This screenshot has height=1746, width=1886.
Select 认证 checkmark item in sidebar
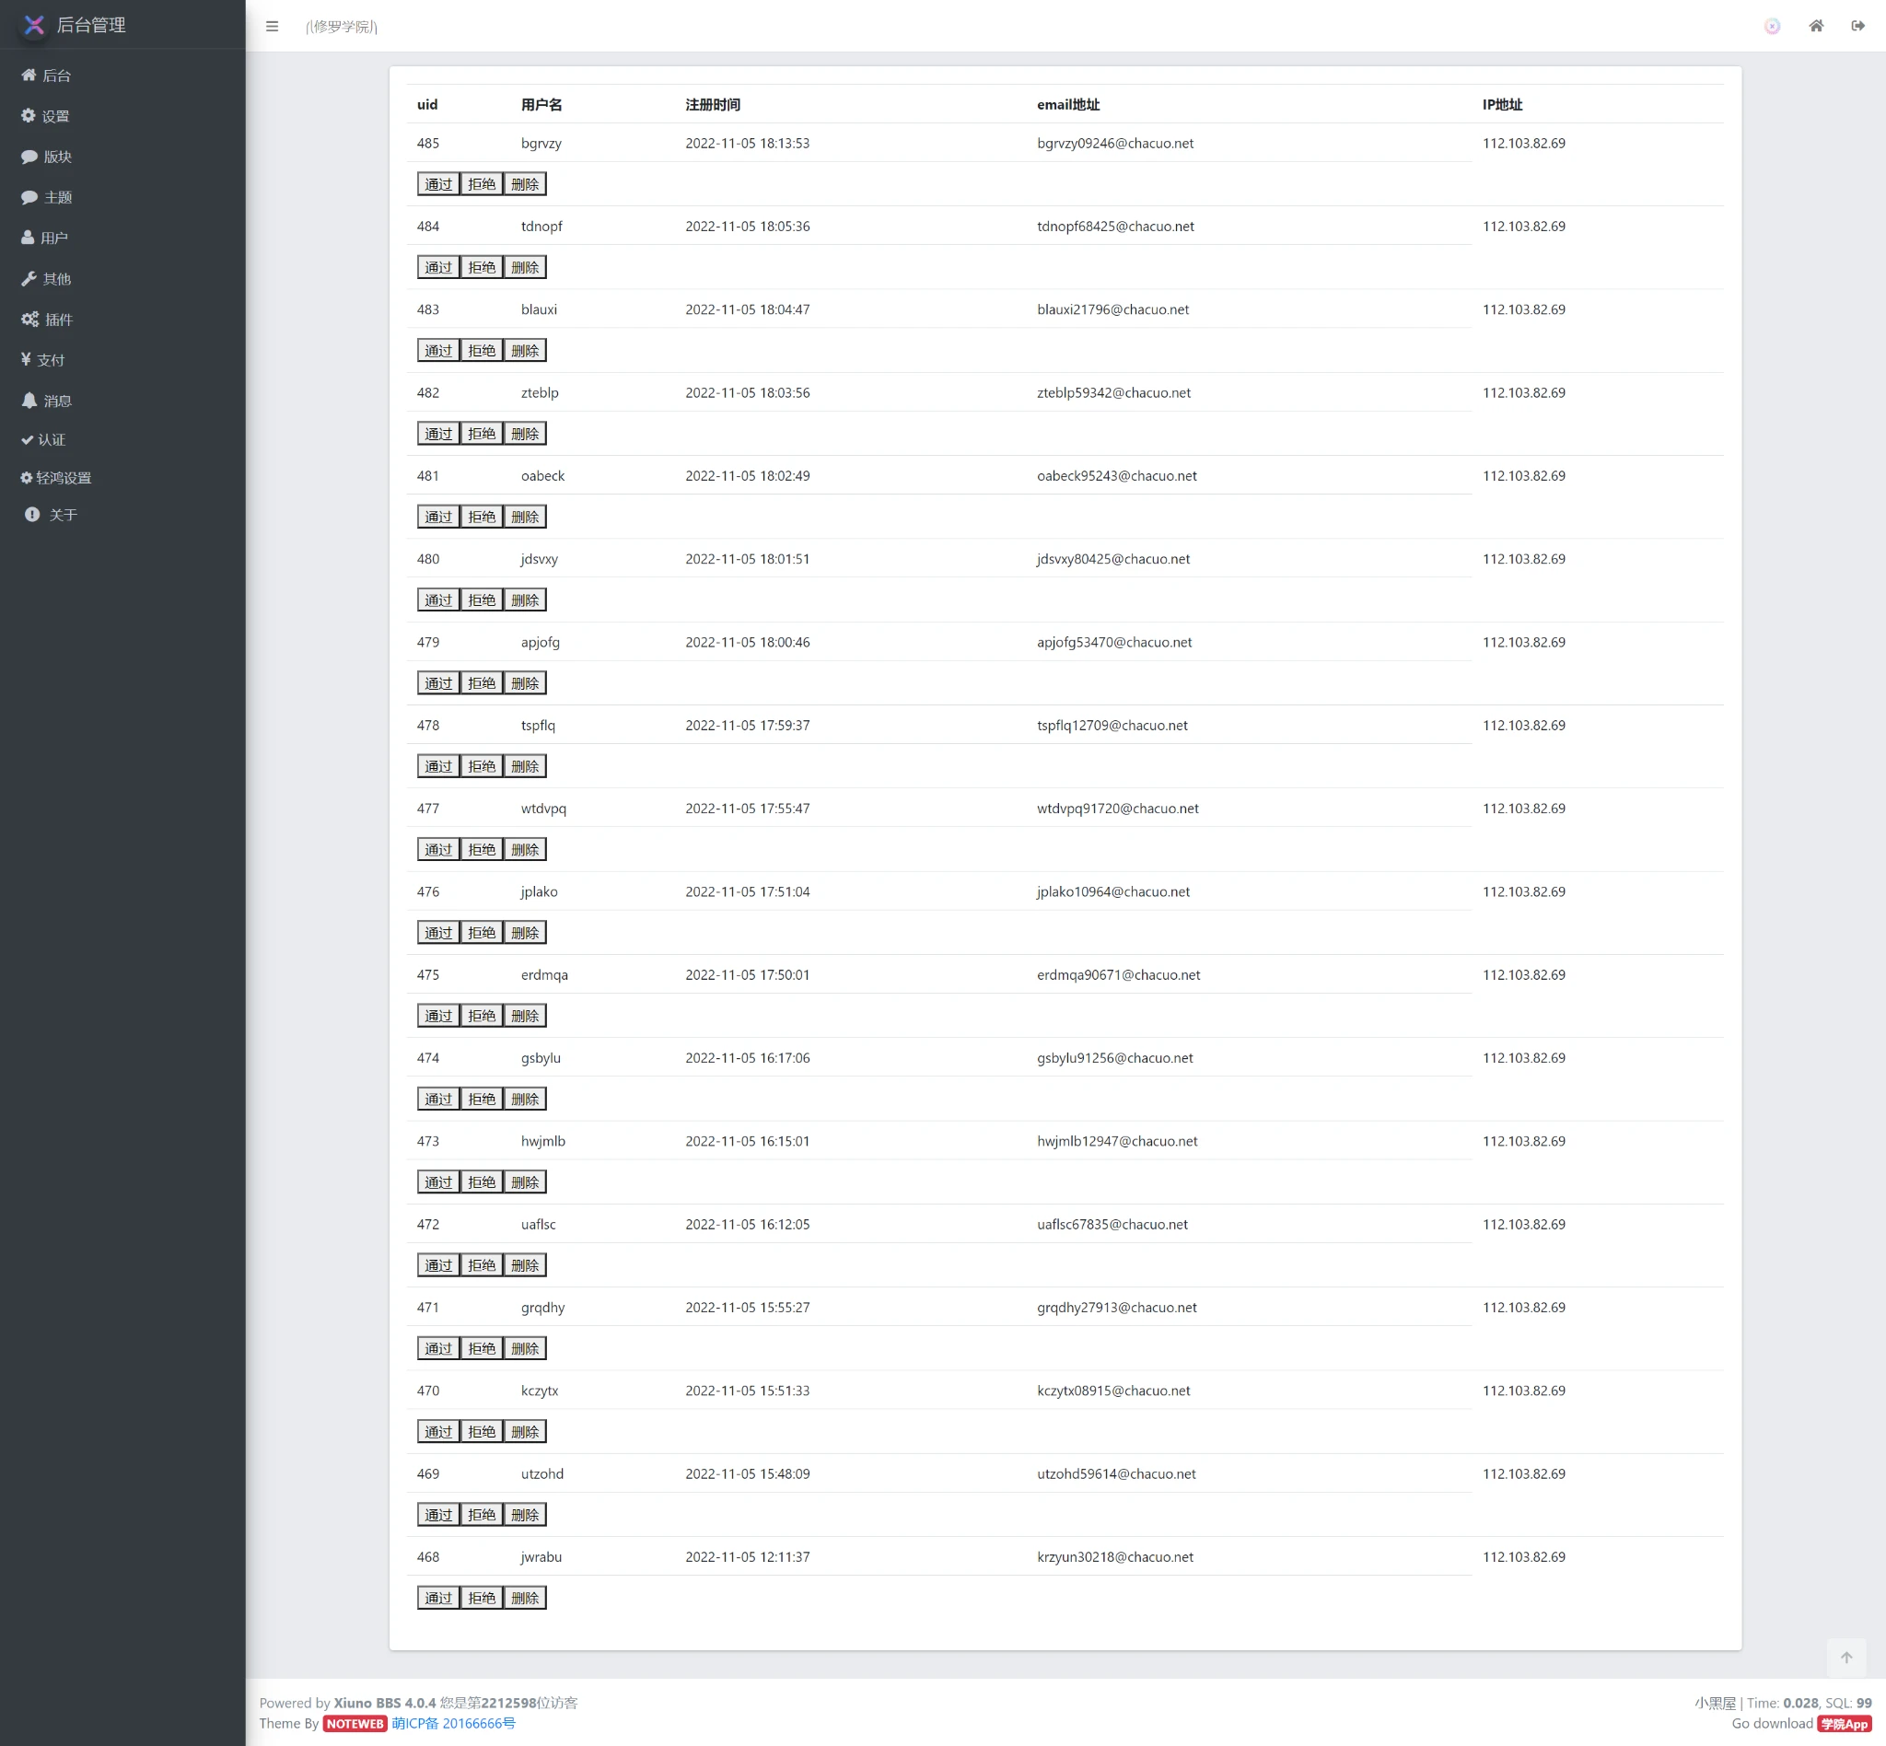coord(43,439)
